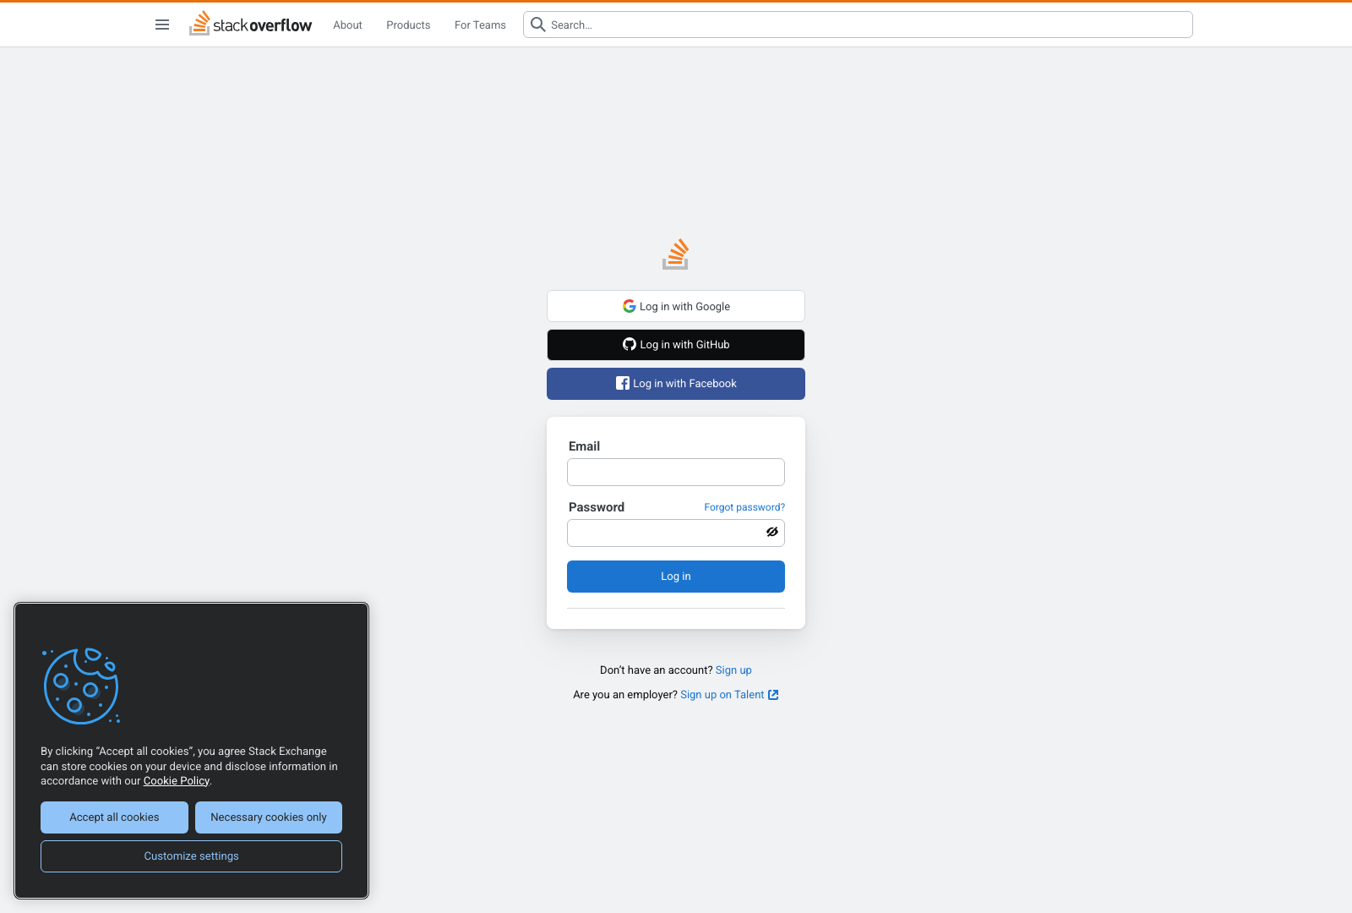Choose Necessary cookies only
1352x913 pixels.
268,817
